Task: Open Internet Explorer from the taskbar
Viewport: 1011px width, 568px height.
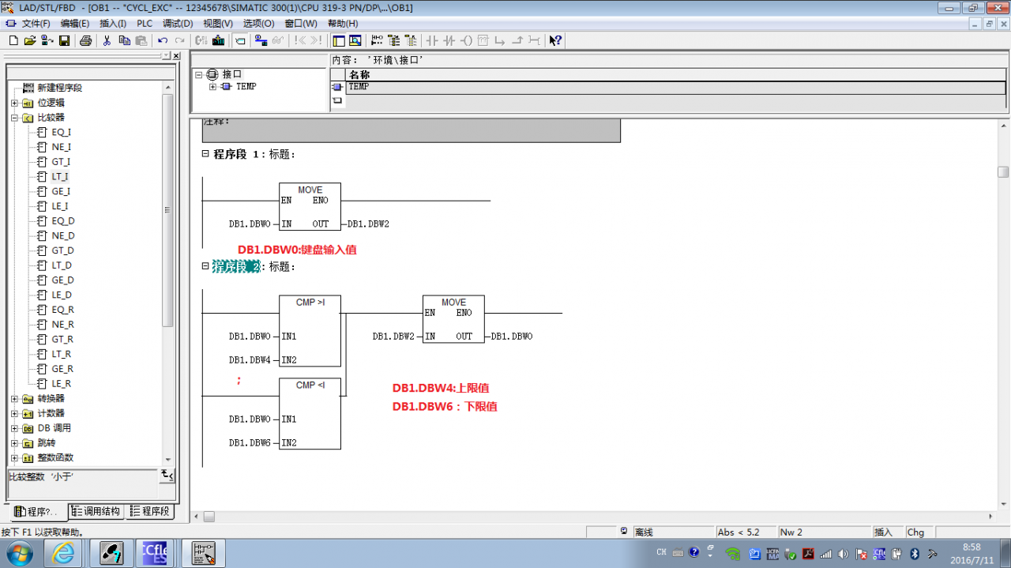Action: tap(63, 554)
